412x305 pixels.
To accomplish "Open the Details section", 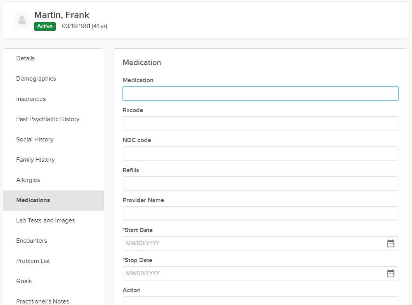I will point(26,58).
